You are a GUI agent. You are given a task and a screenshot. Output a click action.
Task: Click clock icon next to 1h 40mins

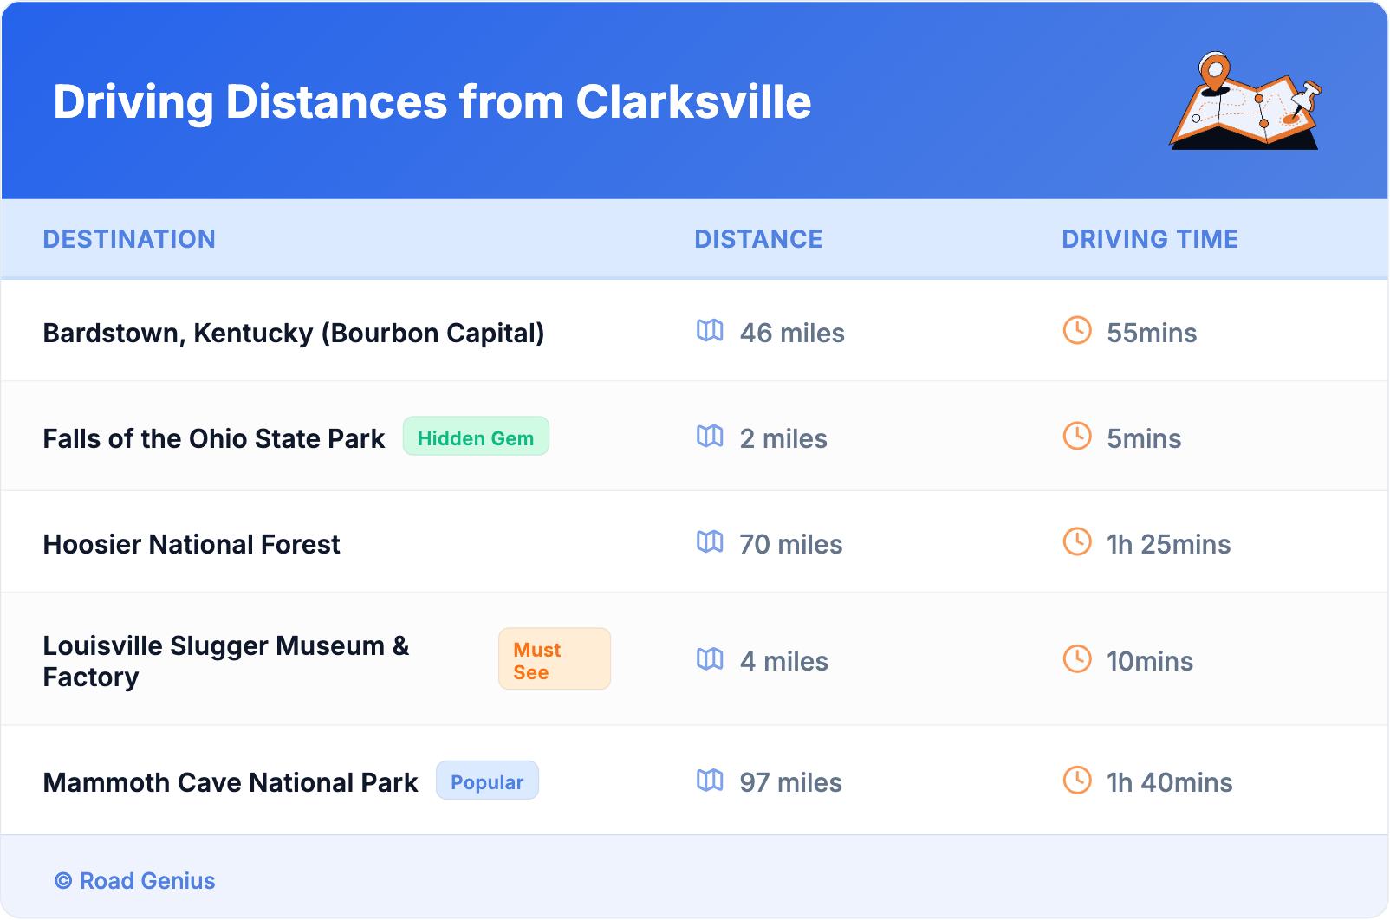[1077, 780]
